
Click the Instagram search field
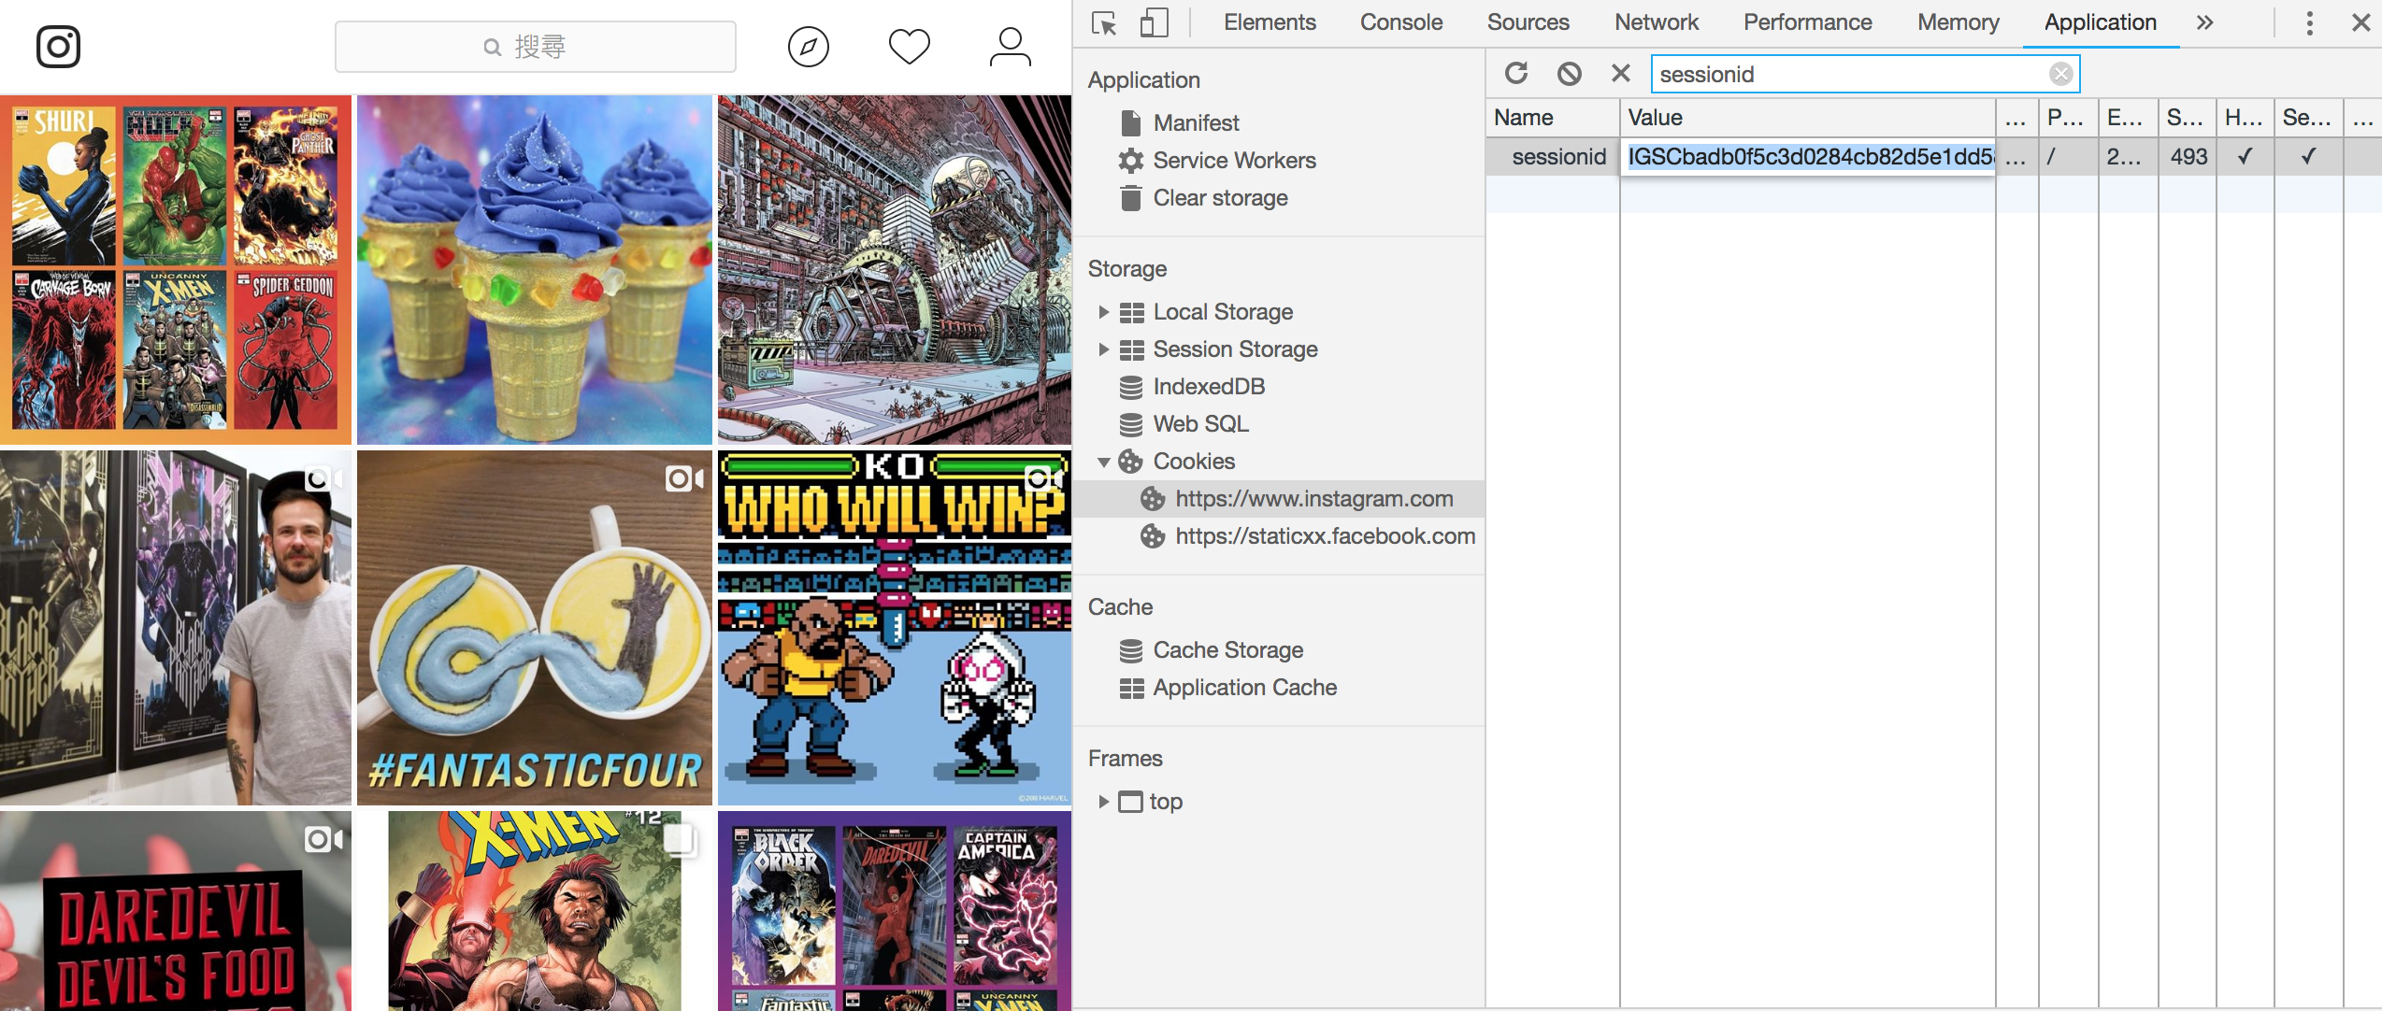pos(535,47)
